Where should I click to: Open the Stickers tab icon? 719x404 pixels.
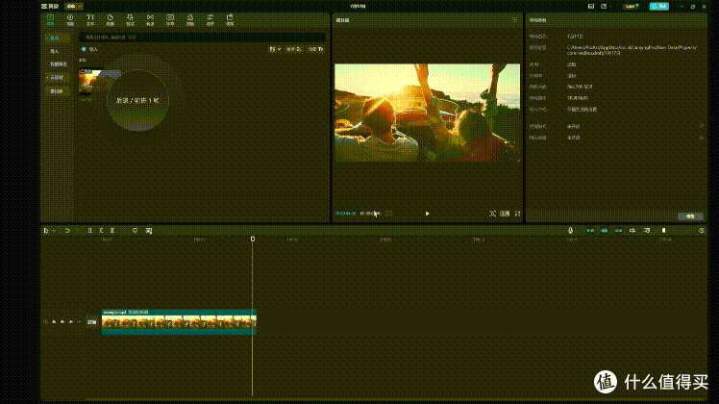[110, 20]
